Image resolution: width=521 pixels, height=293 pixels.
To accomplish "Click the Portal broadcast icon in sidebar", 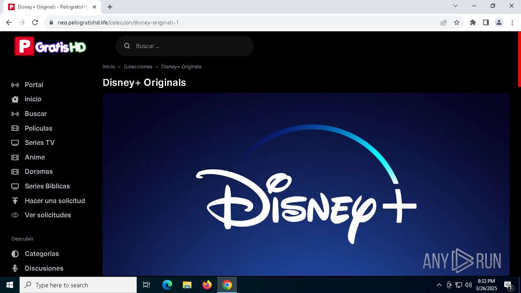I will point(15,85).
